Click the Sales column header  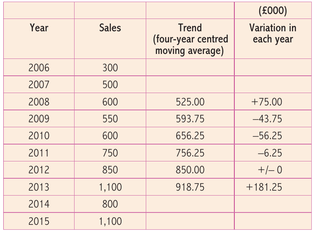[110, 28]
